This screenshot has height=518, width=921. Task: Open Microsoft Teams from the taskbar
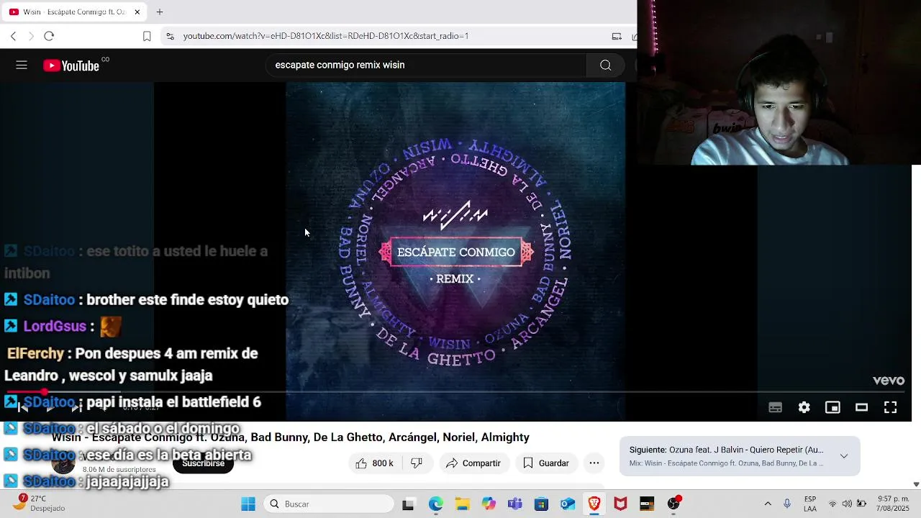514,504
